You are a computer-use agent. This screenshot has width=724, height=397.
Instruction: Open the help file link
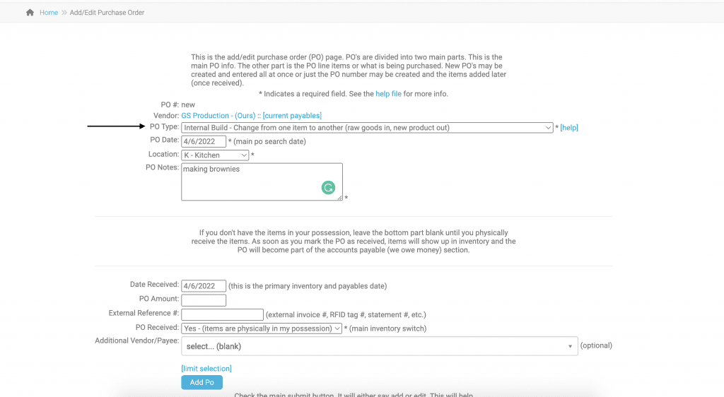[388, 94]
